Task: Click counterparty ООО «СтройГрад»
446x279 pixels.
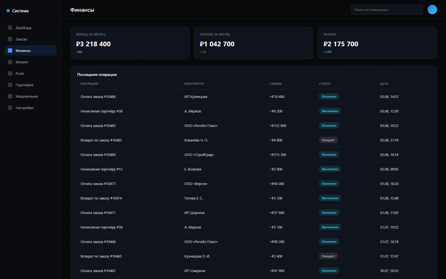Action: 199,155
